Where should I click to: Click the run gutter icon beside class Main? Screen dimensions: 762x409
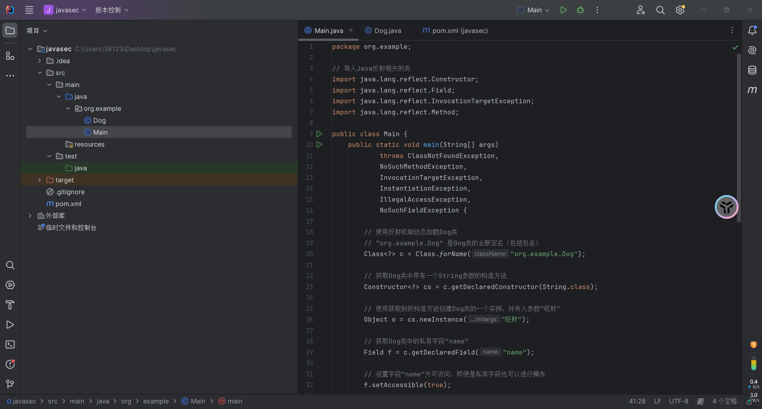319,134
